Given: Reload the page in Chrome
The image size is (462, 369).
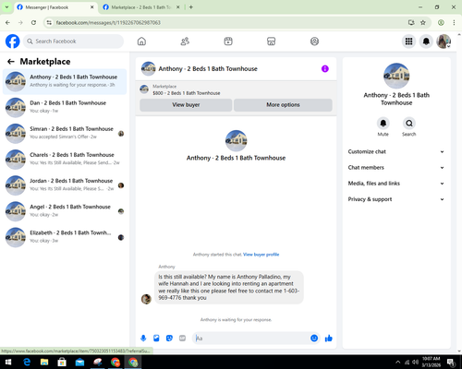Looking at the screenshot, I should (x=33, y=22).
